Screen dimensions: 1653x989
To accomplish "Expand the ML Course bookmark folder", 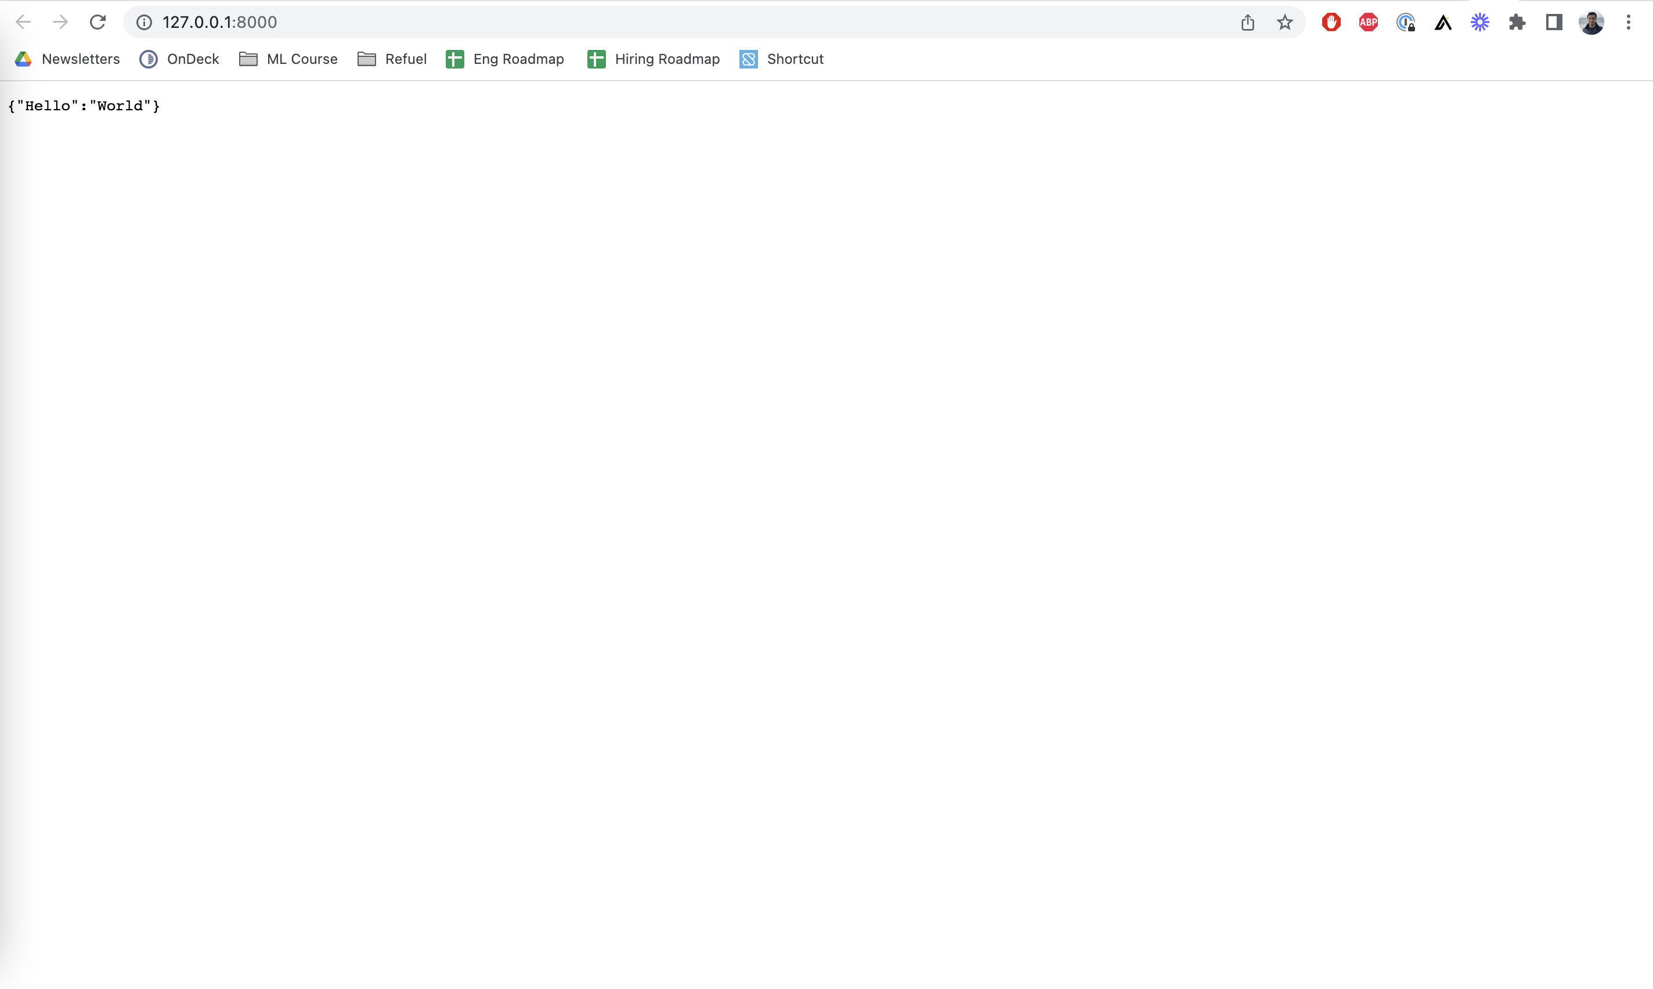I will [288, 59].
